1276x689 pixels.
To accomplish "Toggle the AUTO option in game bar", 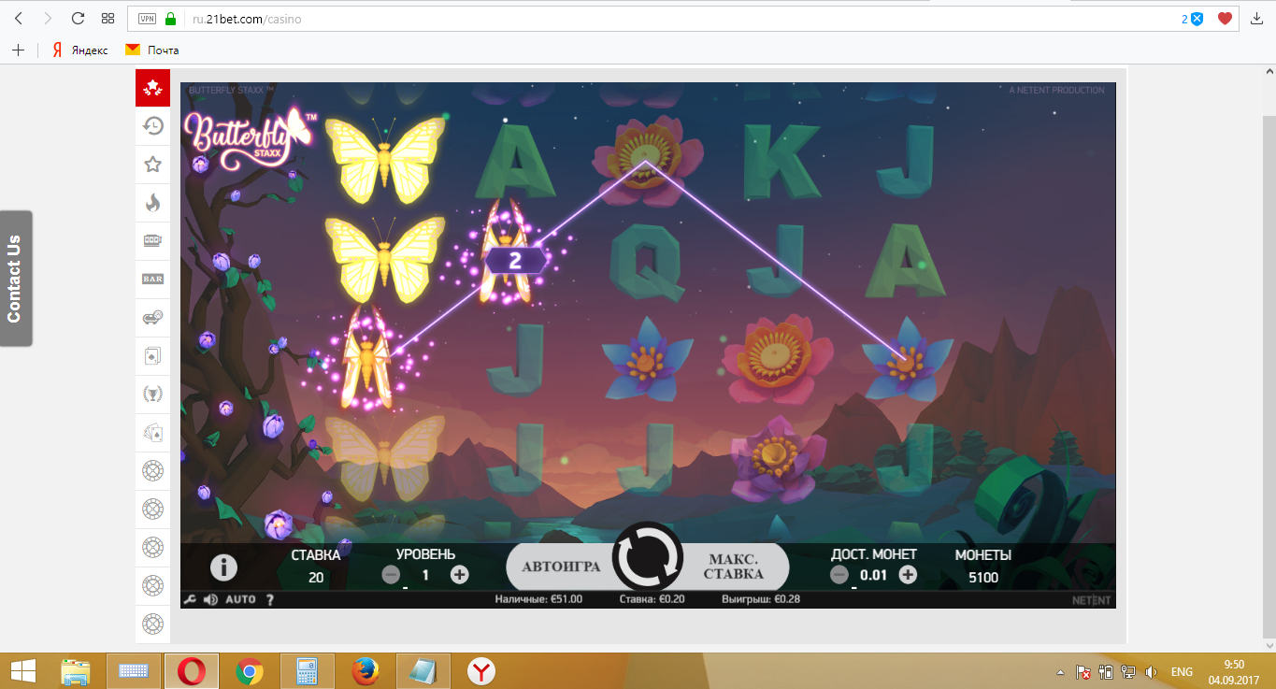I will (240, 599).
